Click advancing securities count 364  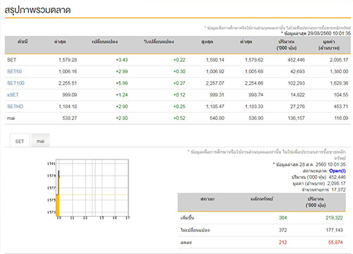click(282, 218)
